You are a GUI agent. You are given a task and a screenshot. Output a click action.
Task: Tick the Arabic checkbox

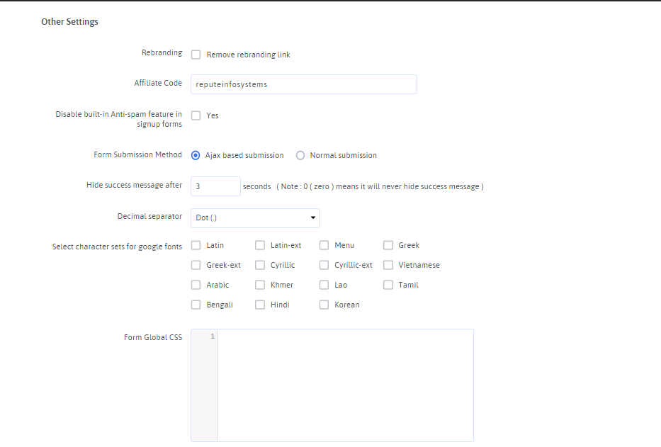(196, 285)
